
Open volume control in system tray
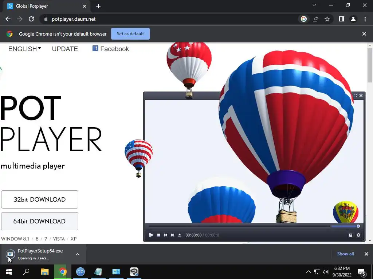point(326,272)
